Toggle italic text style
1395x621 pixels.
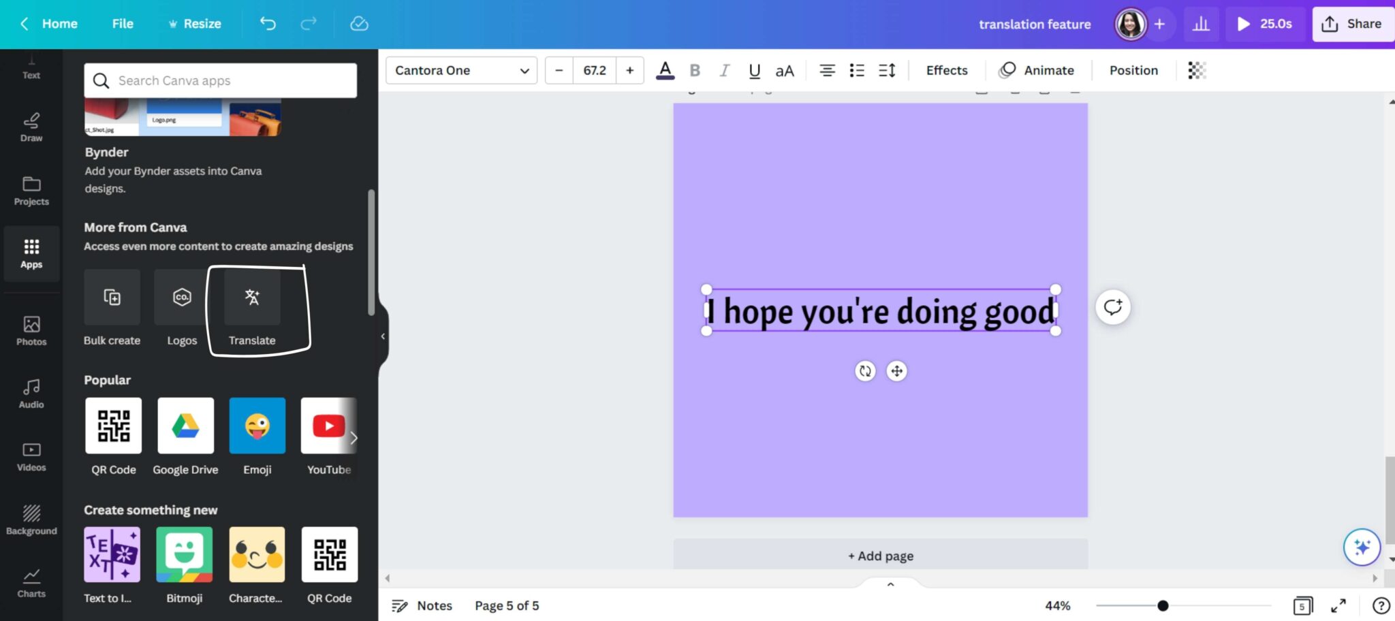(x=724, y=70)
